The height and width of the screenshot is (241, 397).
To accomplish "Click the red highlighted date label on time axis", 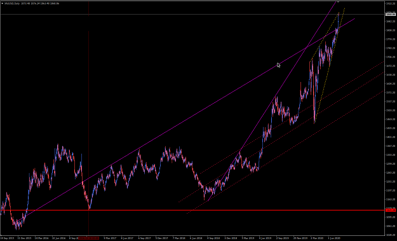I will [x=89, y=238].
